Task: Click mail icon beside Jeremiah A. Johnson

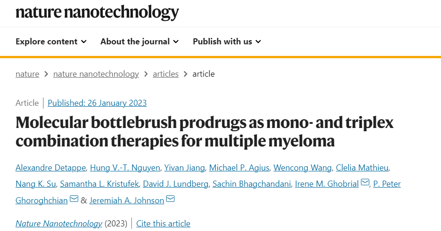Action: tap(170, 199)
